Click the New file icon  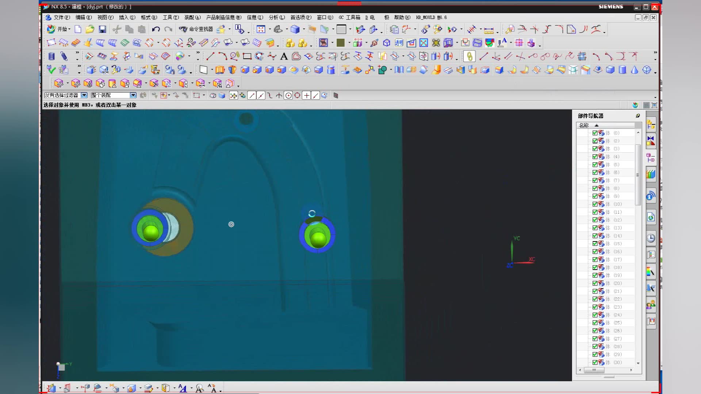click(78, 29)
